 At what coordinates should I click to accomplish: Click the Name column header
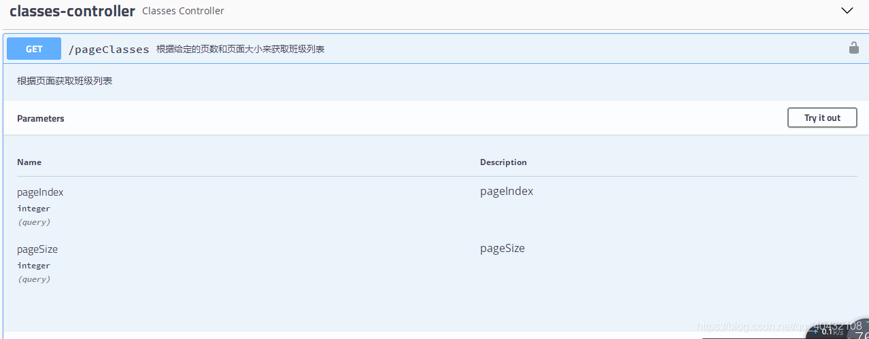point(29,162)
